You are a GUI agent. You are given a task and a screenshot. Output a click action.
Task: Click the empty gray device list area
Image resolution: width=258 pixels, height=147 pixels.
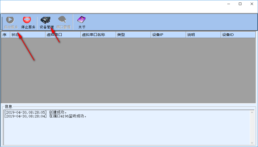click(128, 71)
